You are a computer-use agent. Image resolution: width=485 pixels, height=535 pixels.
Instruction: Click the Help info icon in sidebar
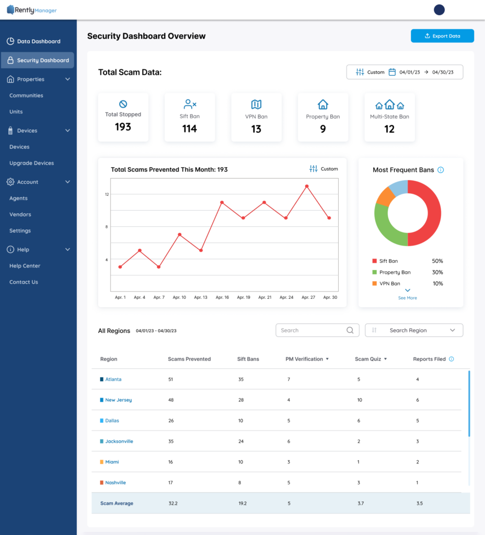tap(10, 249)
